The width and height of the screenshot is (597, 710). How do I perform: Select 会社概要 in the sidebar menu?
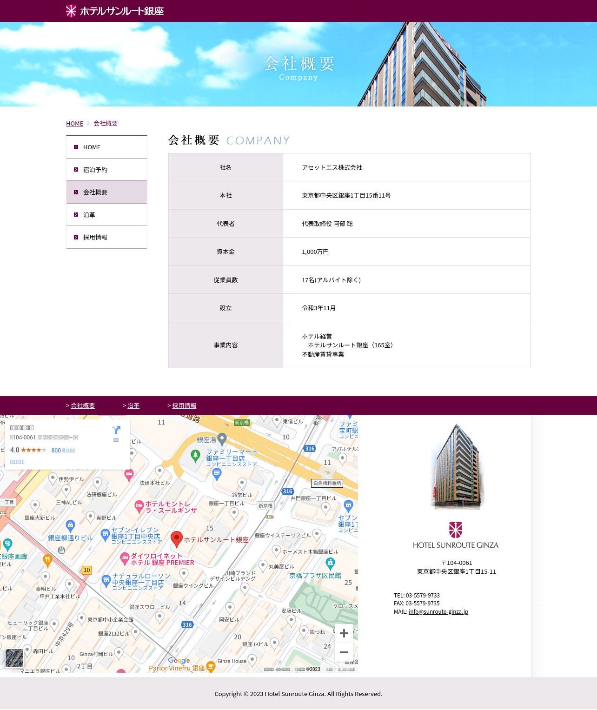[x=106, y=192]
